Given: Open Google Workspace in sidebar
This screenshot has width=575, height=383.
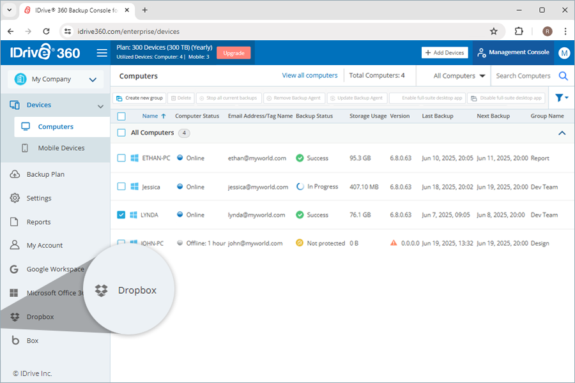Looking at the screenshot, I should click(x=54, y=269).
